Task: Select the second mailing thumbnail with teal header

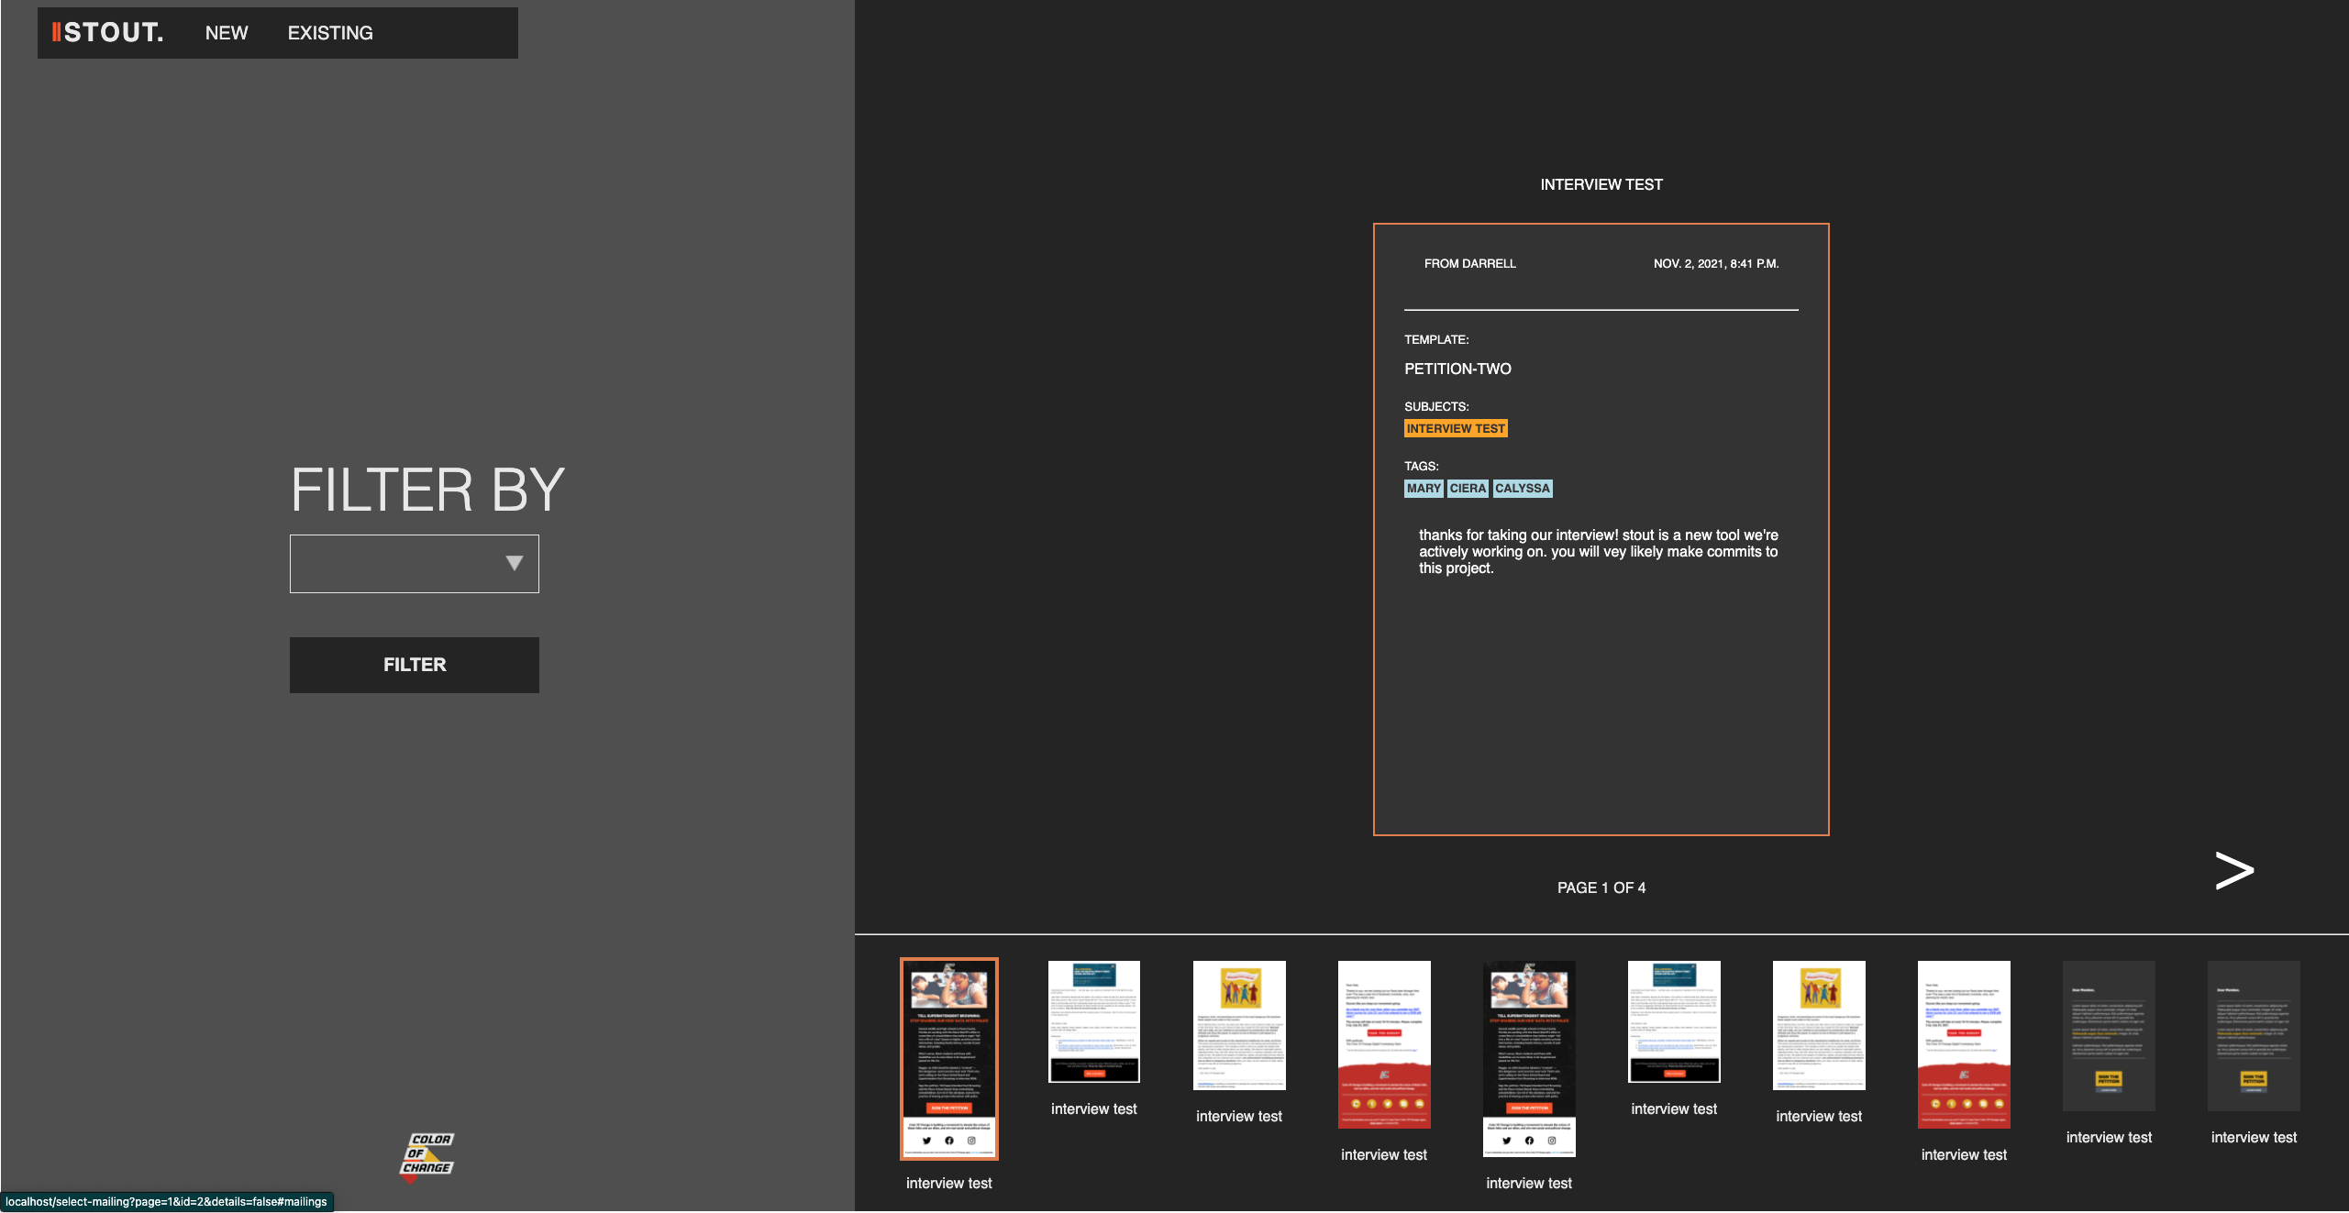Action: [x=1094, y=1021]
